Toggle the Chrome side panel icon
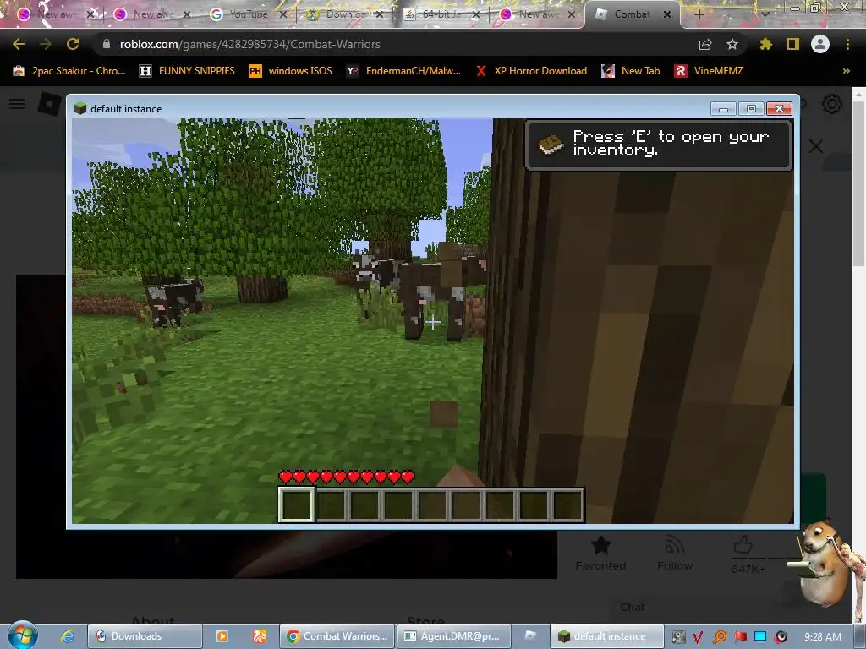Screen dimensions: 866x649 (x=793, y=44)
